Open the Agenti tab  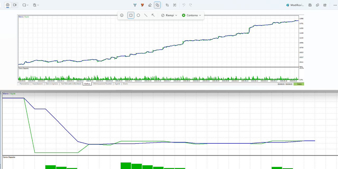pyautogui.click(x=118, y=84)
